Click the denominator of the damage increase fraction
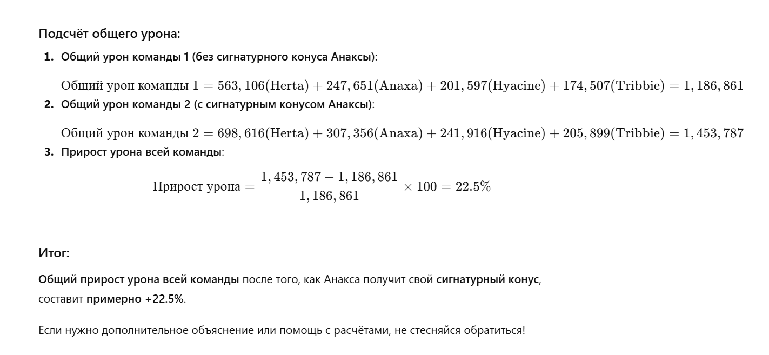769x355 pixels. point(329,197)
